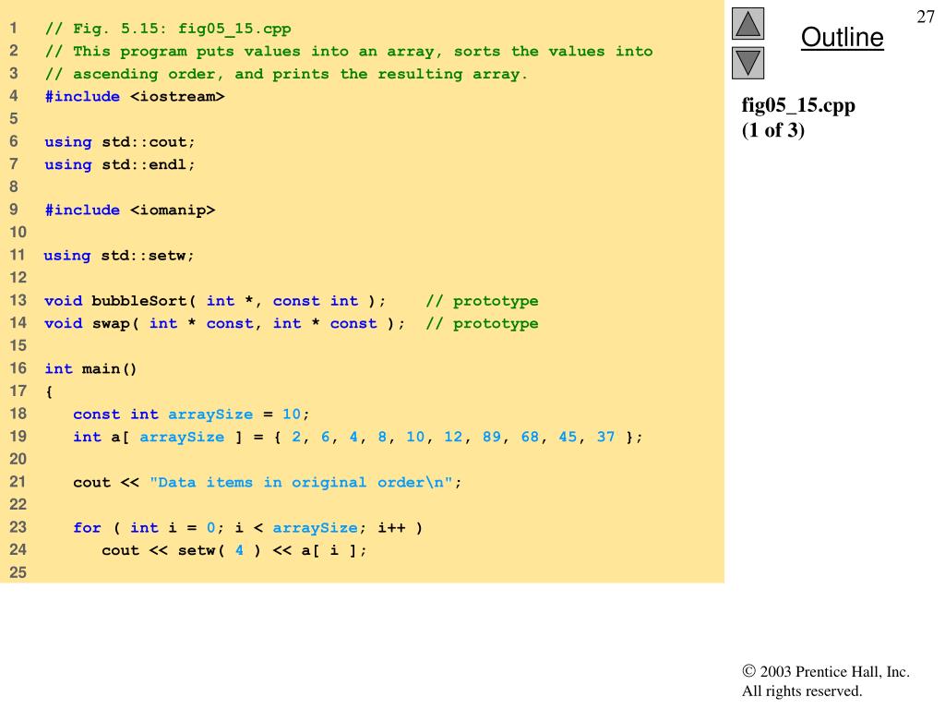
Task: Click the "const int arraySize = 10;" line
Action: click(x=191, y=415)
